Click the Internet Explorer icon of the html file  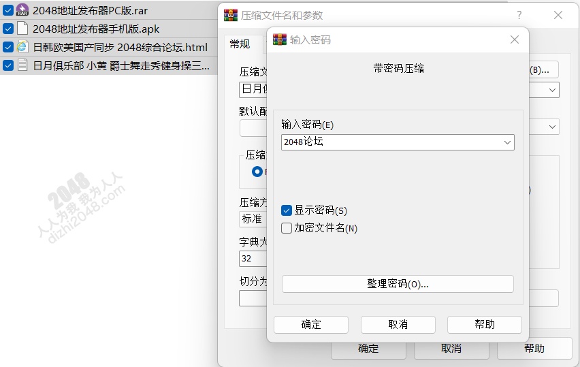click(22, 47)
